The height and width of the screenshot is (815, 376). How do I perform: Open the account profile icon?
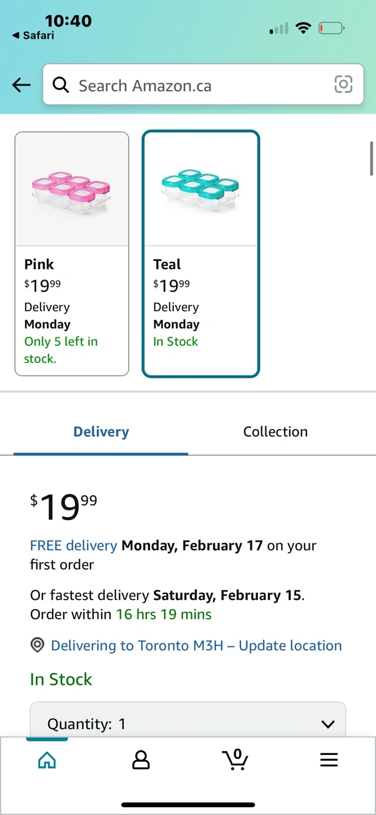141,760
